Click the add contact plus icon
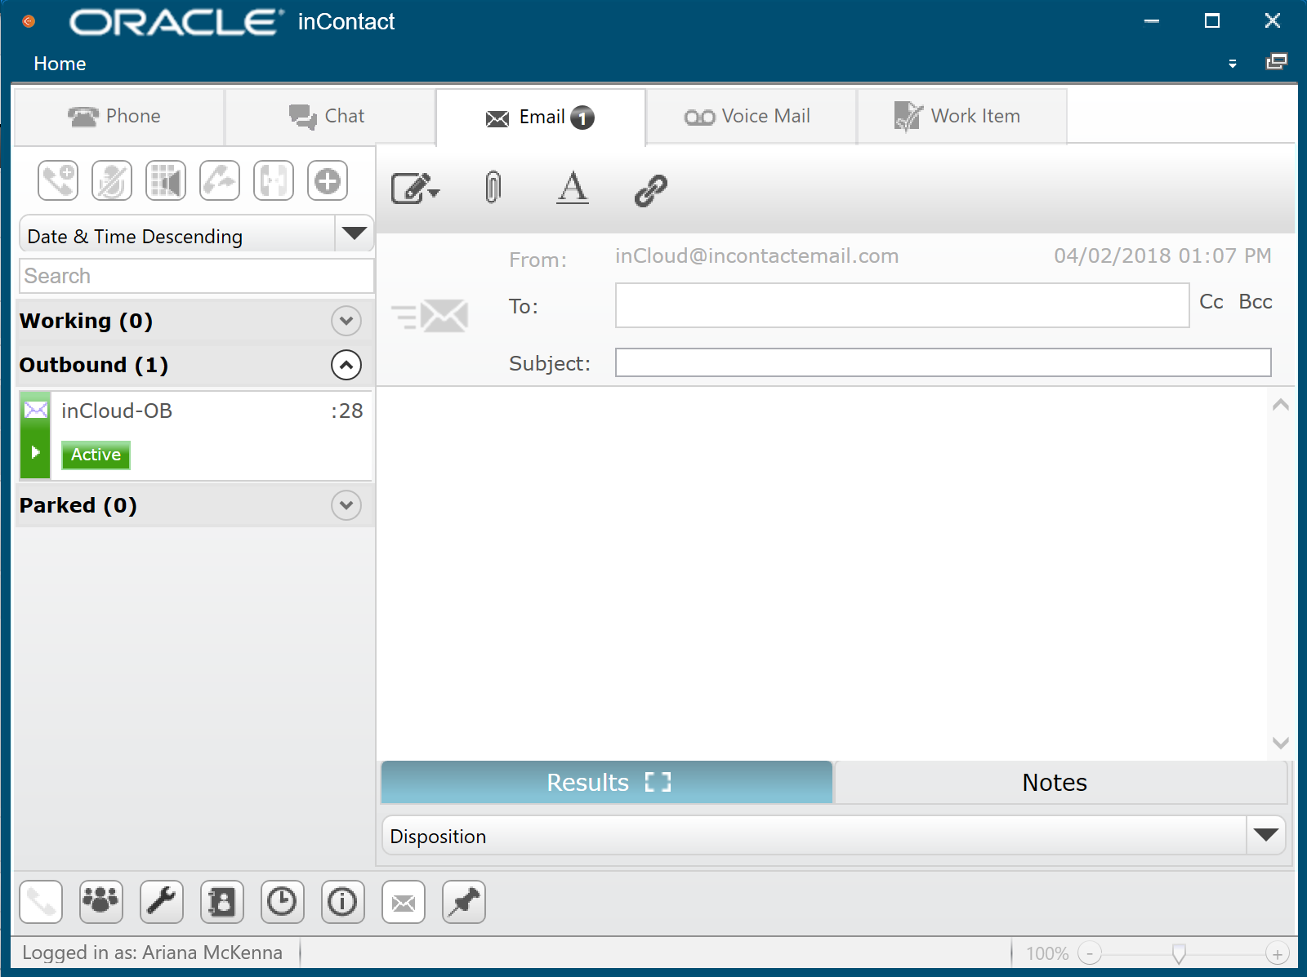 point(328,180)
